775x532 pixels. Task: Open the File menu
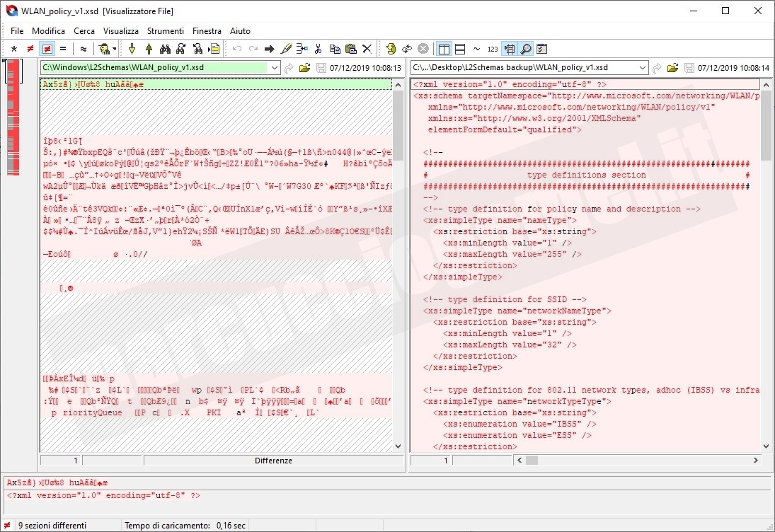[17, 30]
